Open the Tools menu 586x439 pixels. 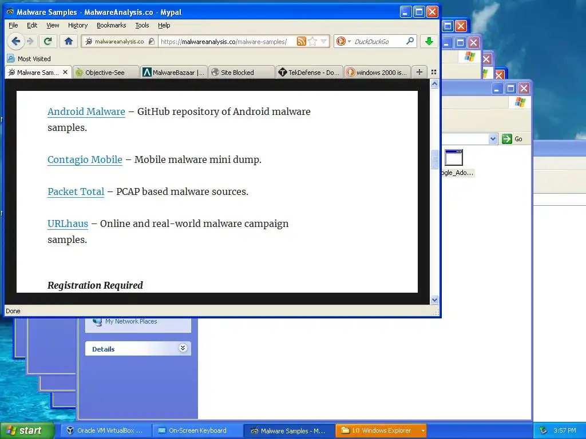(142, 25)
